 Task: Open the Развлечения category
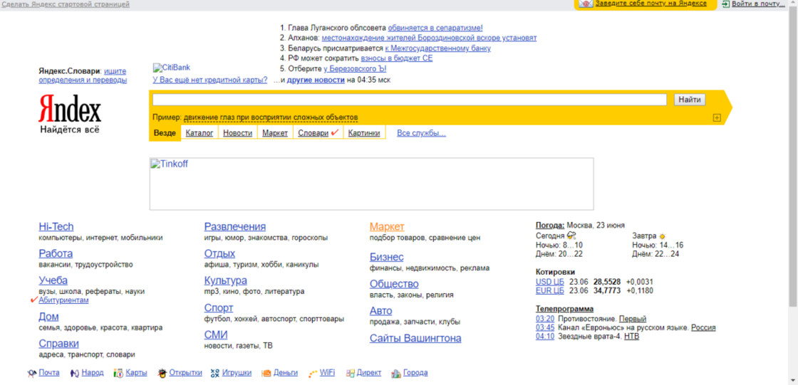[234, 227]
